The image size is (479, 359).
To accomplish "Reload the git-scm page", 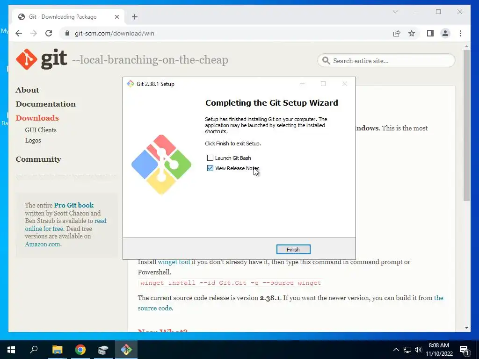I will (49, 33).
